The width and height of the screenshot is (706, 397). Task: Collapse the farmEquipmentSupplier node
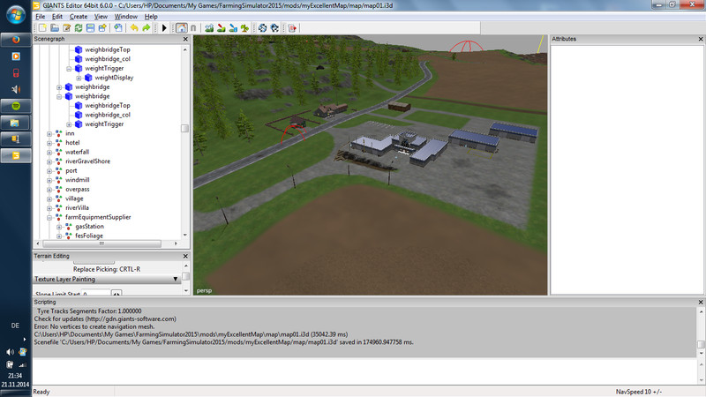coord(49,217)
